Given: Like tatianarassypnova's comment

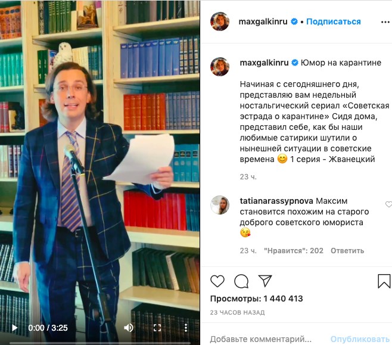Looking at the screenshot, I should tap(388, 204).
